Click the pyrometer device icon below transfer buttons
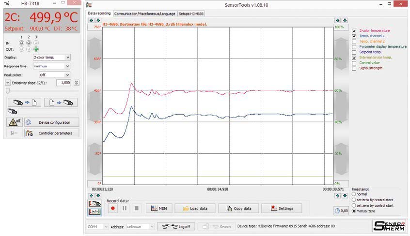 [12, 112]
